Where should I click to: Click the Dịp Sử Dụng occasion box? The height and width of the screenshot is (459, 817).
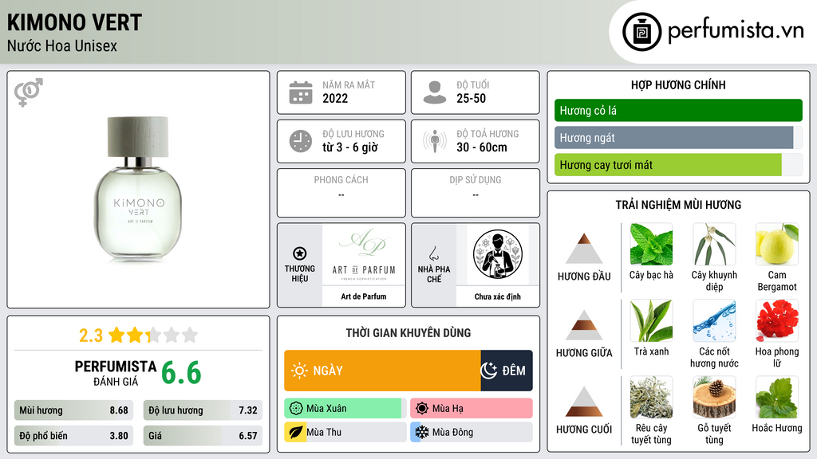click(476, 193)
